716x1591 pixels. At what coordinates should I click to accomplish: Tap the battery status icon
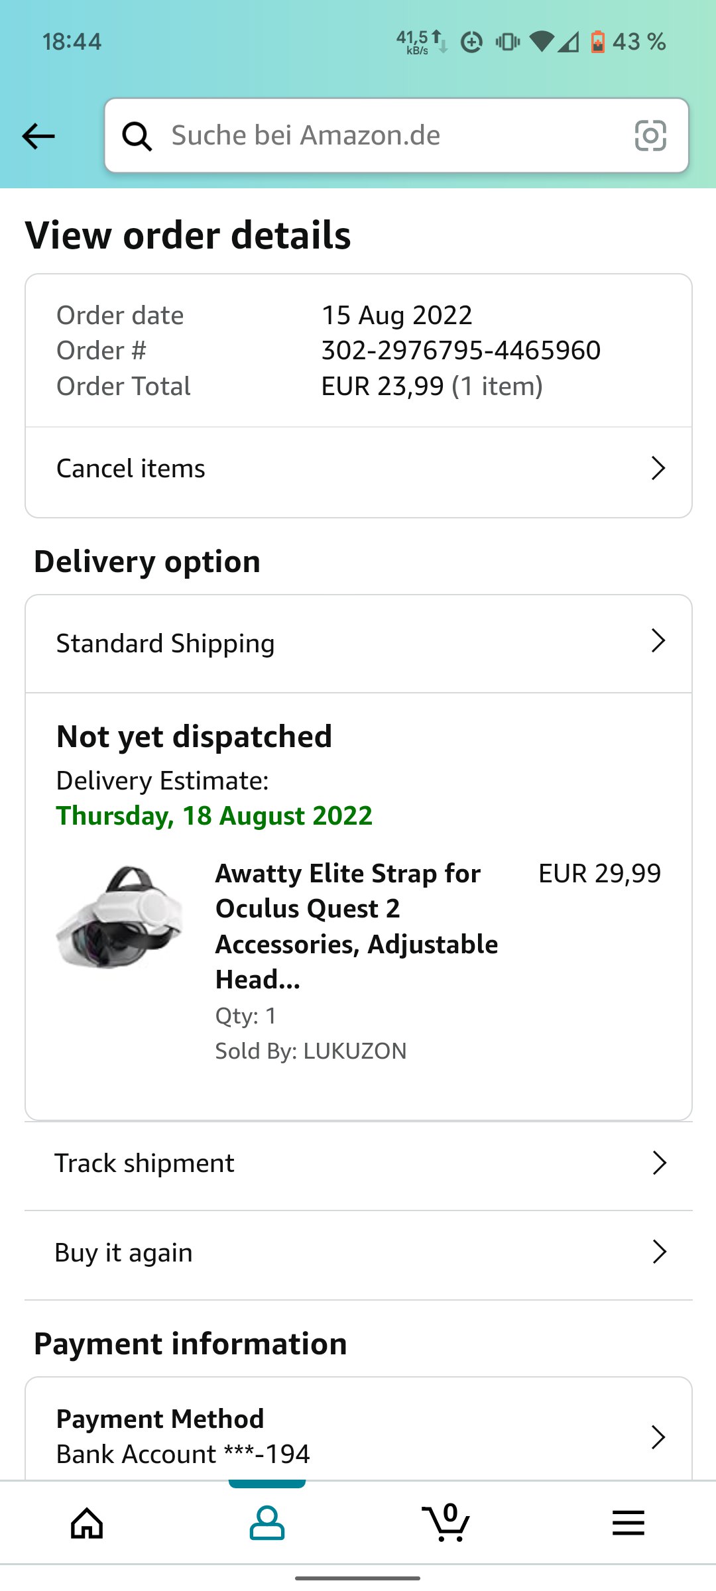pos(598,42)
